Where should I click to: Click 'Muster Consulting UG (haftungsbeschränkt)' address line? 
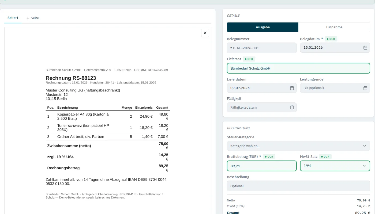[x=83, y=90]
